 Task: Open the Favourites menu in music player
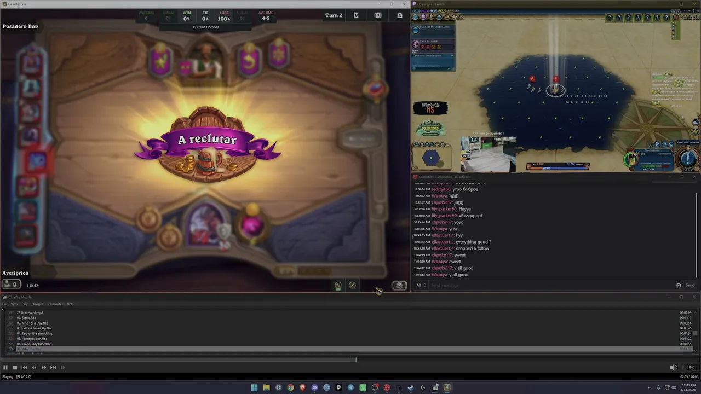coord(55,304)
